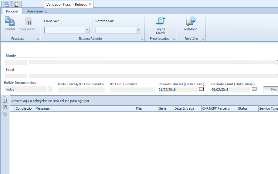Toggle the select-all checkbox beside the grid
278x174 pixels.
coord(5,107)
